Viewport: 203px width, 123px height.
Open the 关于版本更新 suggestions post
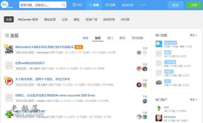pyautogui.click(x=42, y=79)
